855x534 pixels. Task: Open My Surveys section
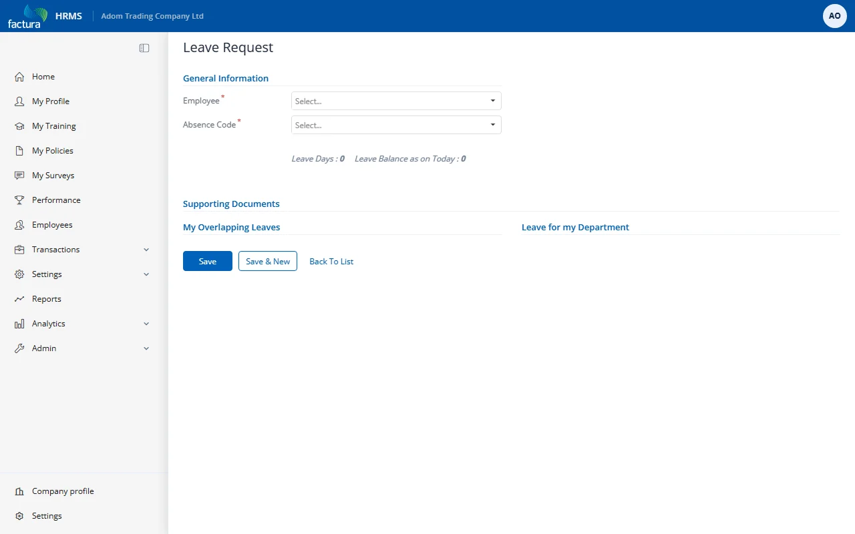(x=53, y=176)
